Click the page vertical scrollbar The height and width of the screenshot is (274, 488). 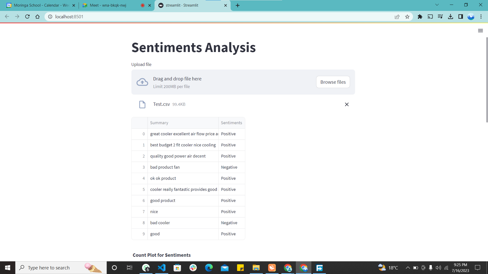pyautogui.click(x=487, y=80)
